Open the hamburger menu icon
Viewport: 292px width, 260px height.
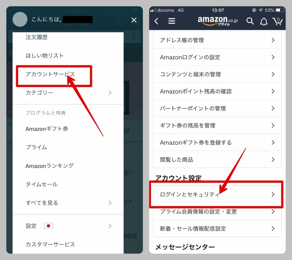pos(171,21)
